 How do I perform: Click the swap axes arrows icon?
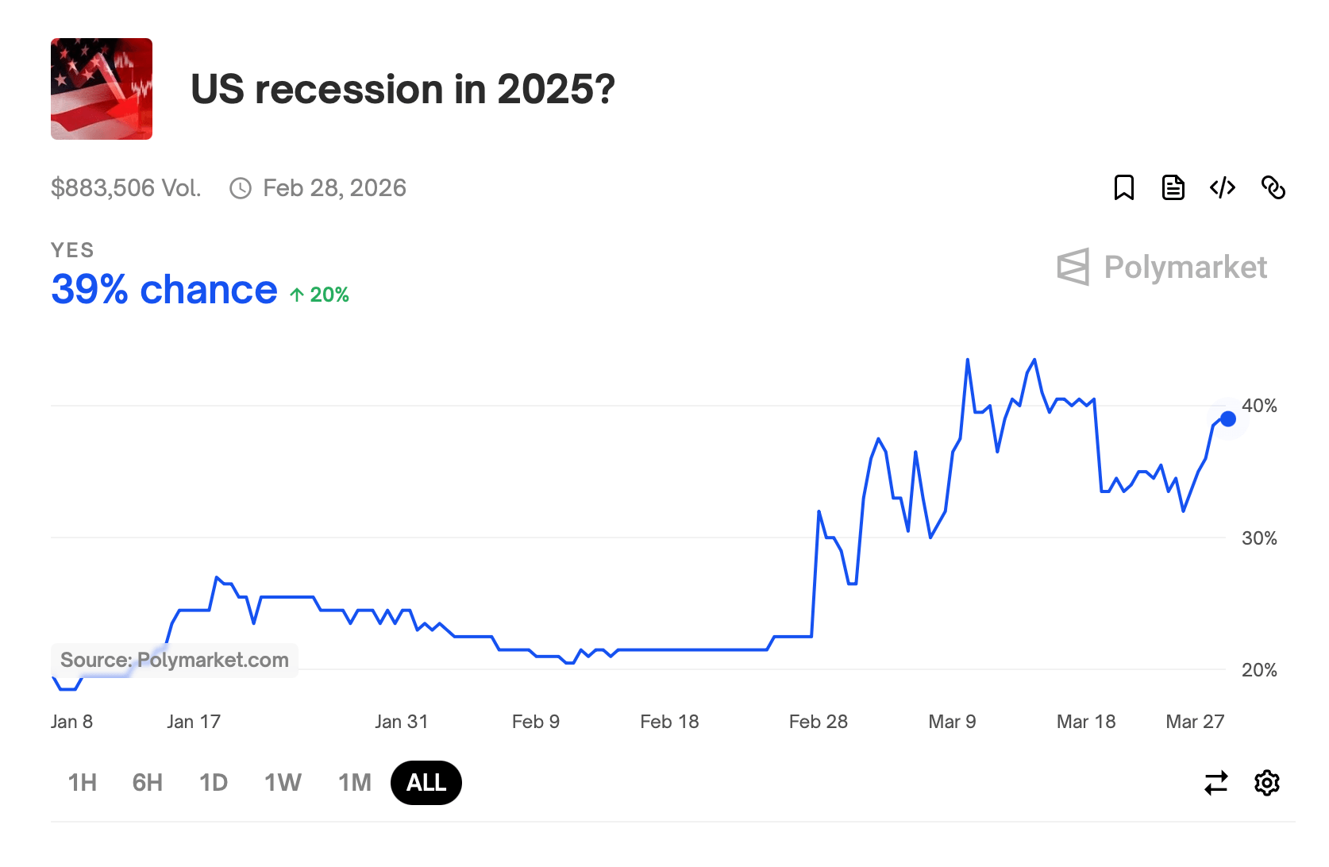1215,783
